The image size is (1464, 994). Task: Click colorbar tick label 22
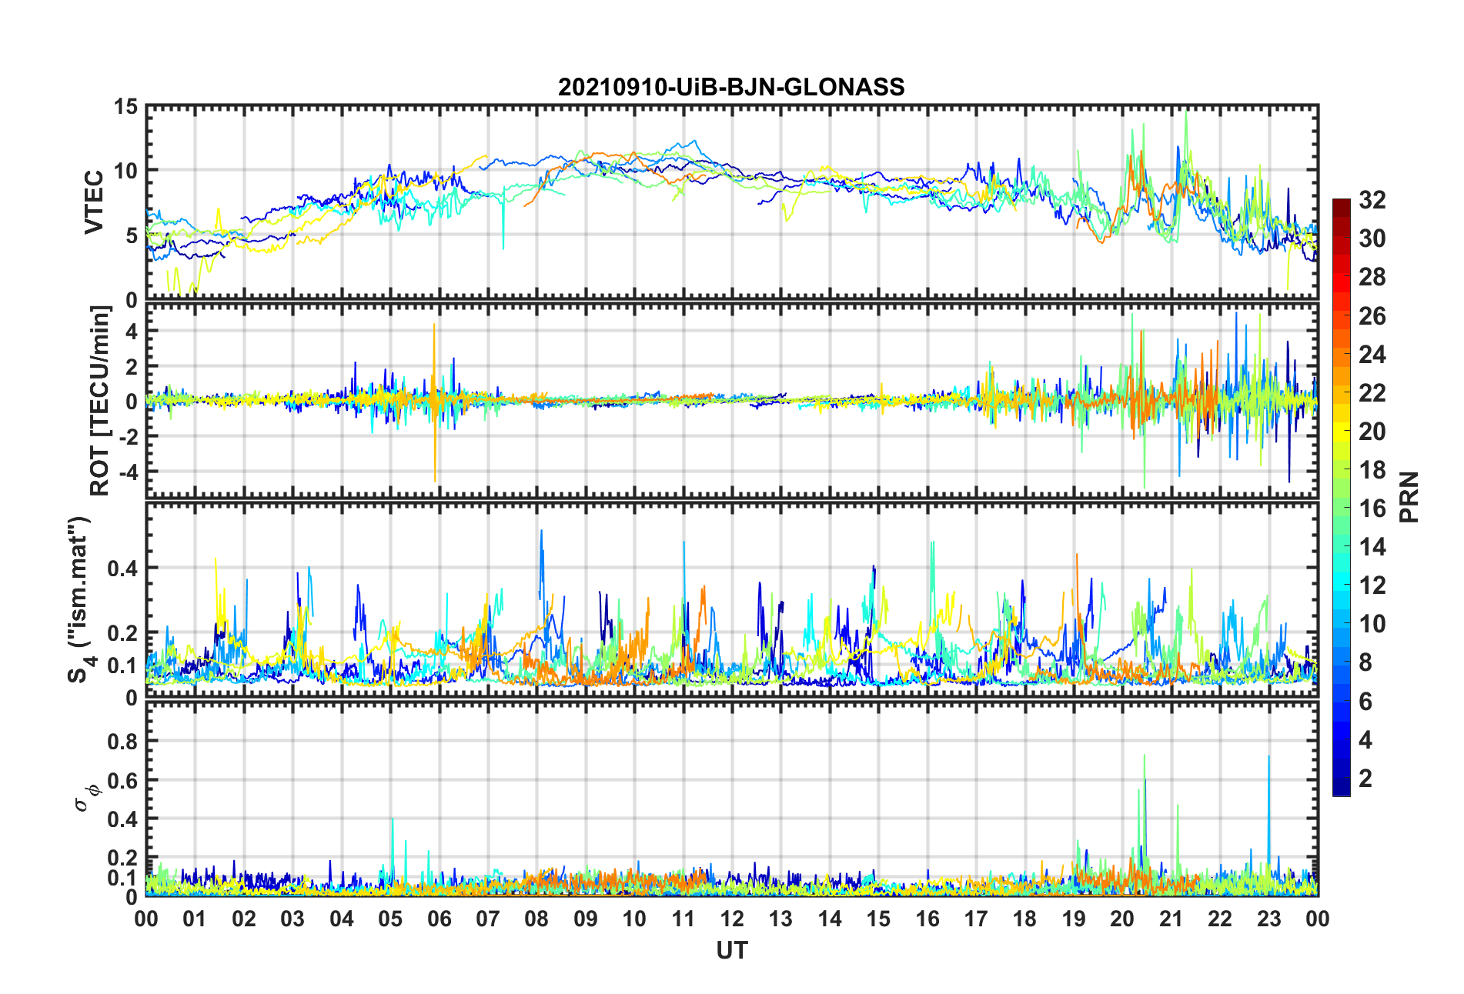(1372, 392)
